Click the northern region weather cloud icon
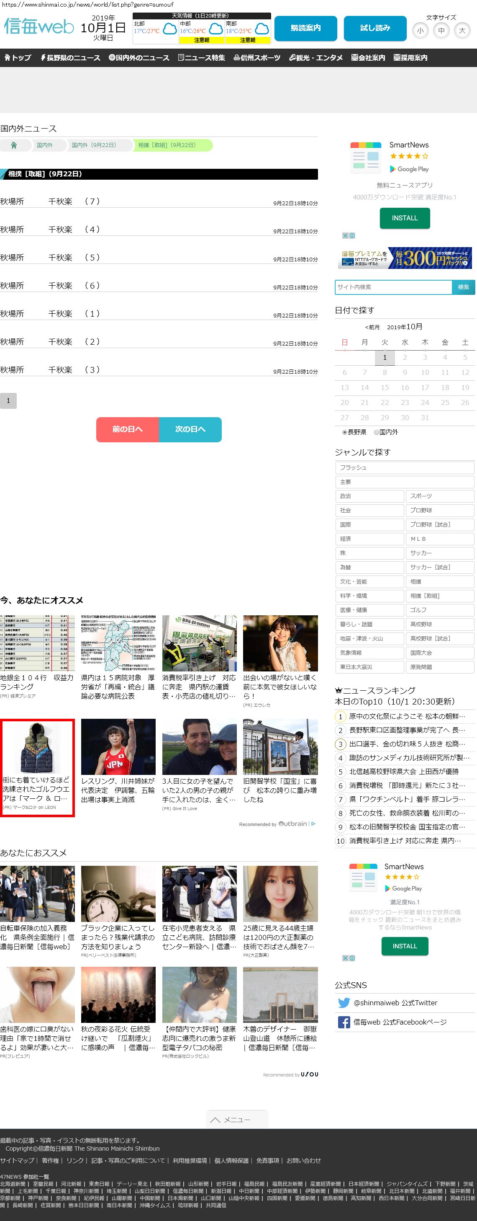This screenshot has height=1221, width=477. click(169, 30)
